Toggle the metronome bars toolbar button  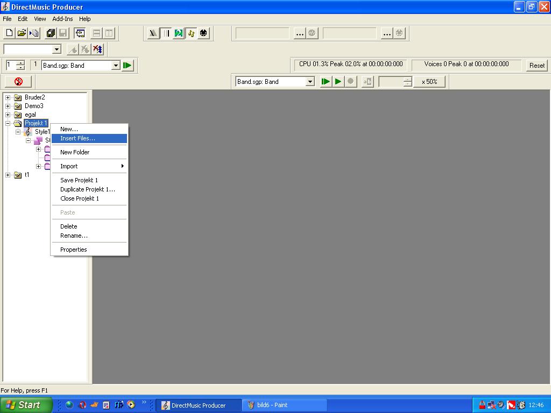[x=166, y=33]
